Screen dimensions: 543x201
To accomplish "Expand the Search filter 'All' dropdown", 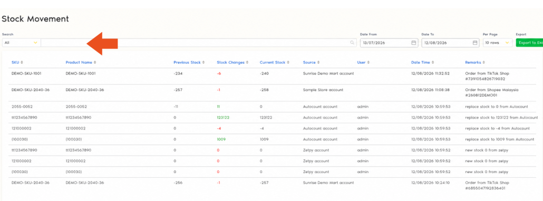I will (22, 43).
